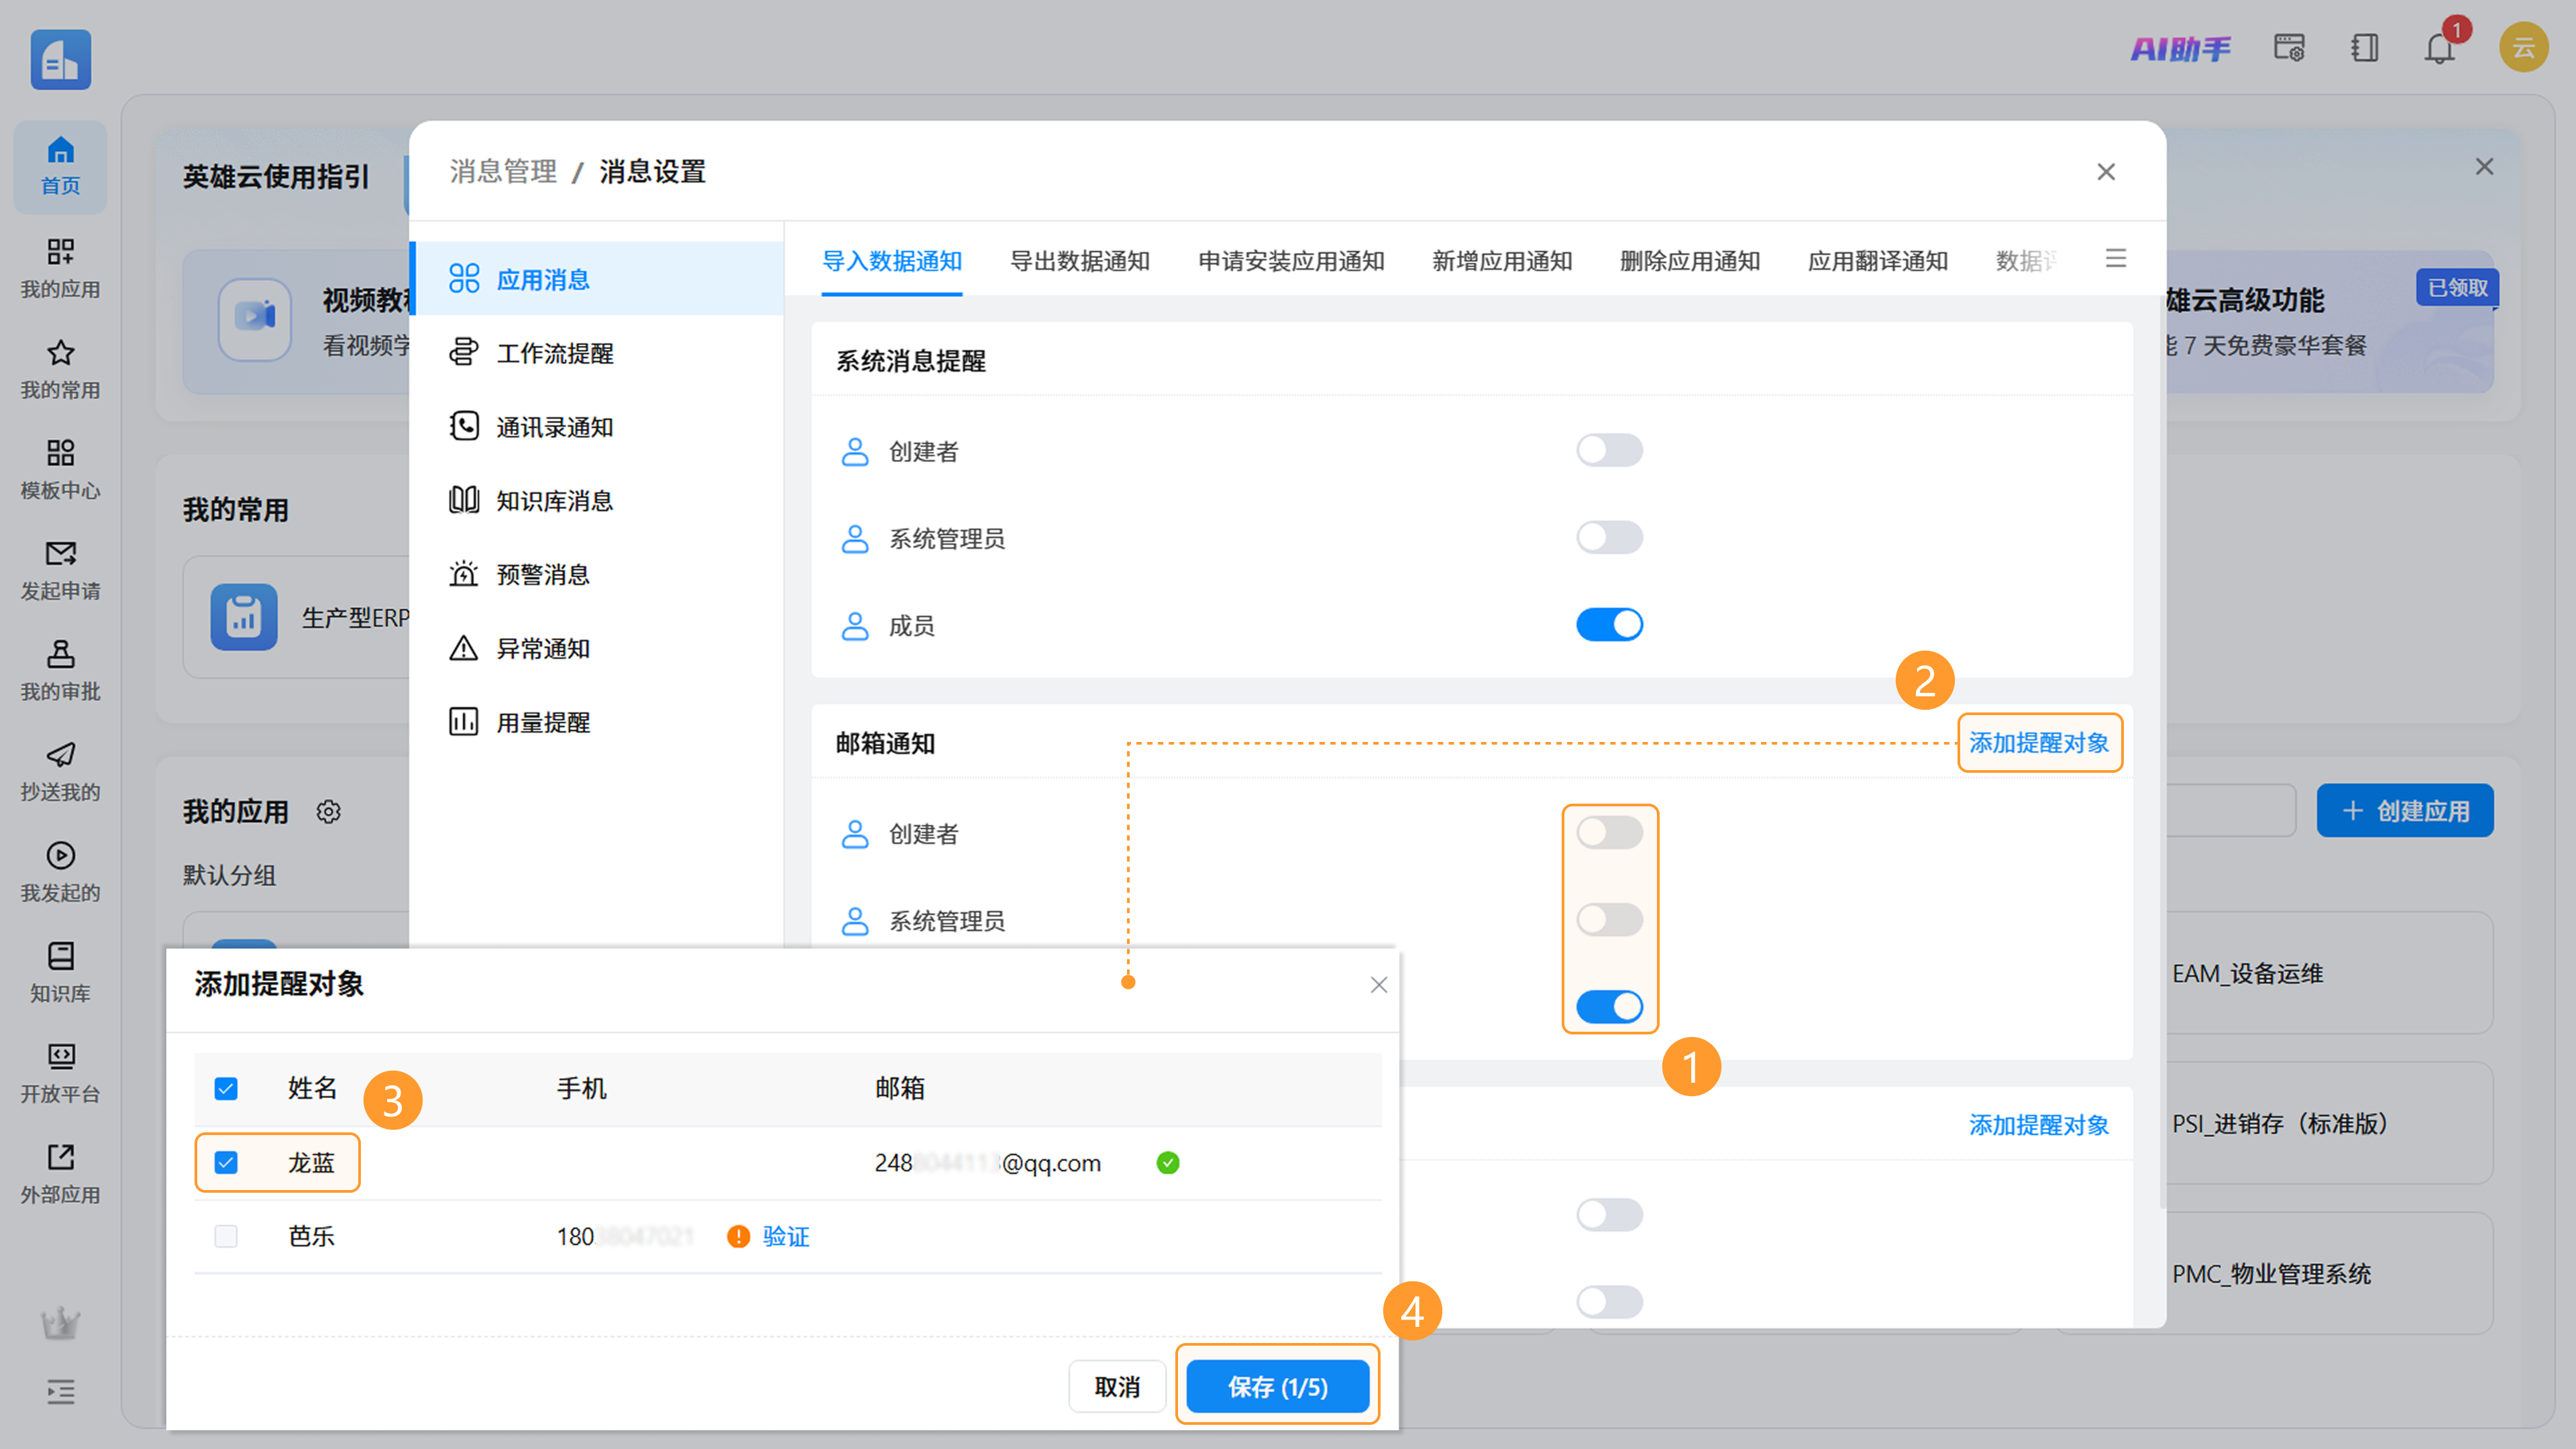Open 工作流提醒 category
This screenshot has width=2576, height=1449.
(597, 353)
